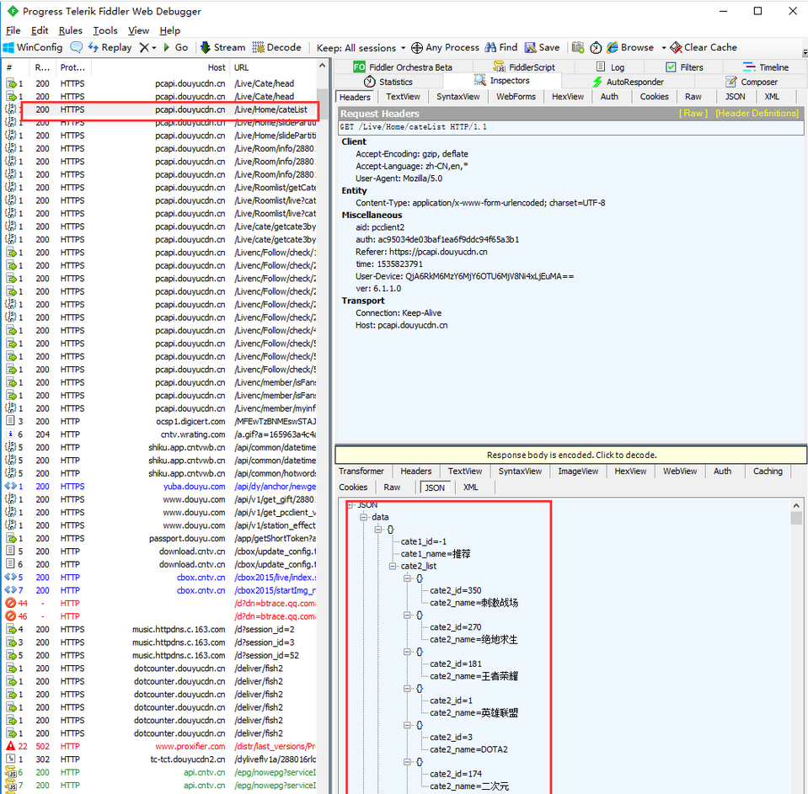
Task: Click the Host column header
Action: pos(217,67)
